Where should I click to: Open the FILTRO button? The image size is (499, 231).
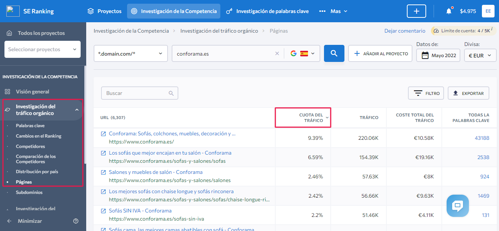(x=426, y=93)
